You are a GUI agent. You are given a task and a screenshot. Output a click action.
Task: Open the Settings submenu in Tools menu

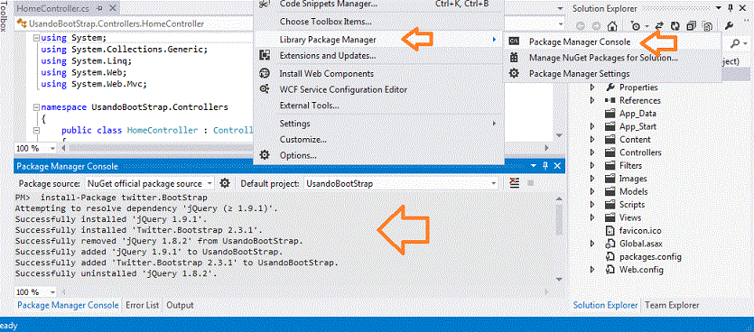pos(378,124)
